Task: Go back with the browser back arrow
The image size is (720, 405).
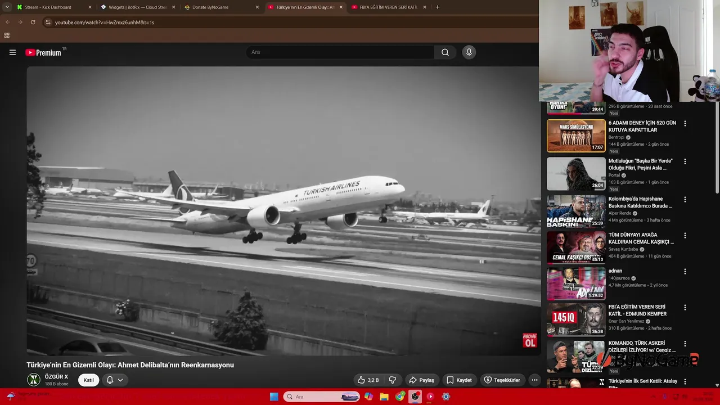Action: tap(7, 22)
